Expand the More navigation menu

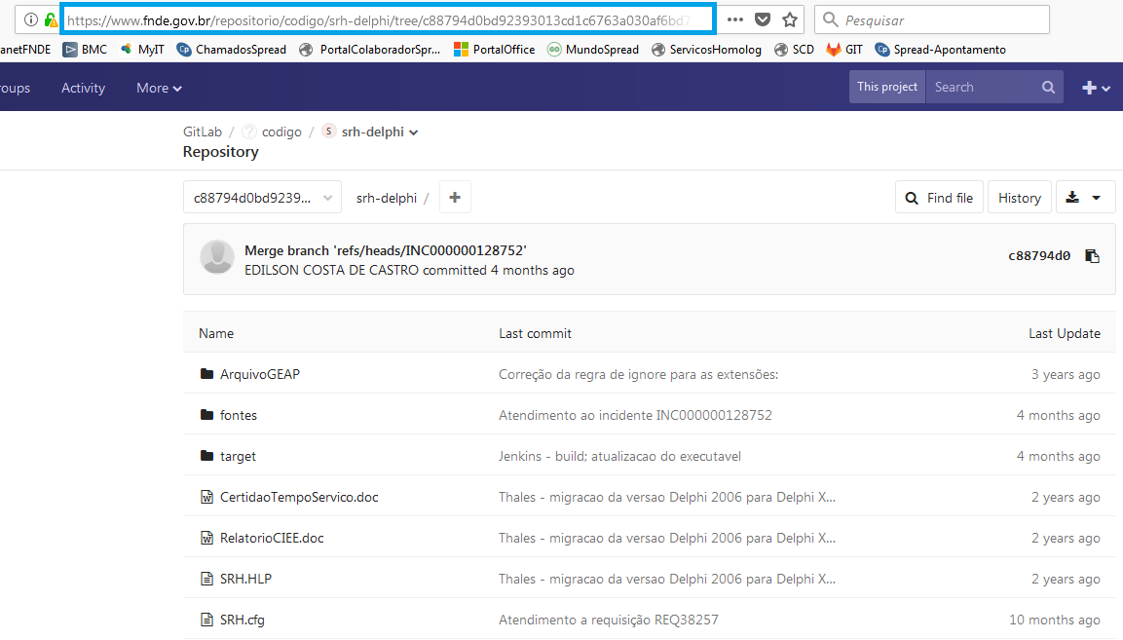click(159, 88)
